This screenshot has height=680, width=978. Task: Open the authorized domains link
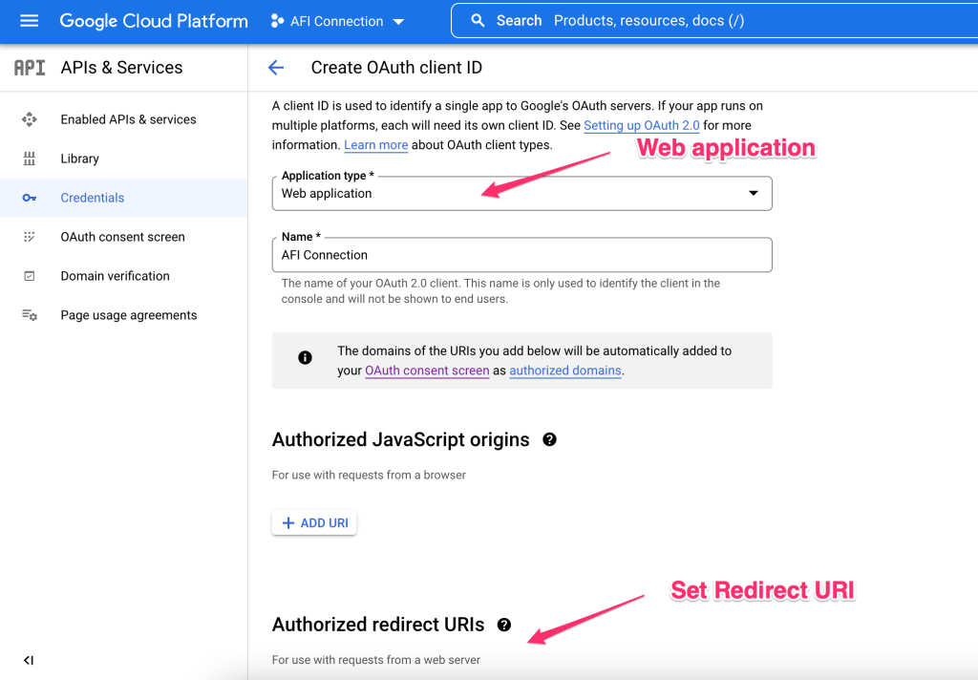564,371
